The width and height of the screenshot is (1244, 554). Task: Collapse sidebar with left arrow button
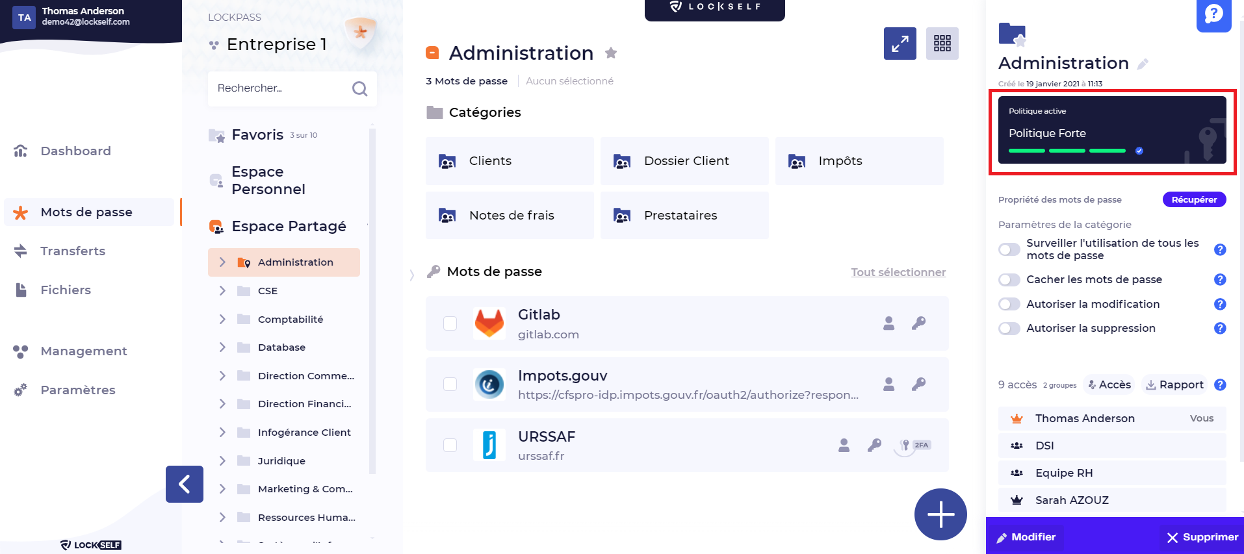(185, 484)
